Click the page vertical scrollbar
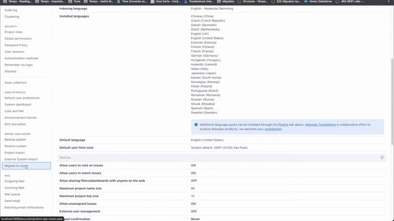 392,101
